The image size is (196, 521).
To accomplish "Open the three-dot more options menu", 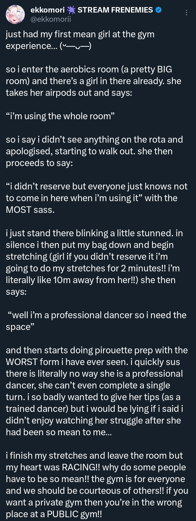I will 186,13.
